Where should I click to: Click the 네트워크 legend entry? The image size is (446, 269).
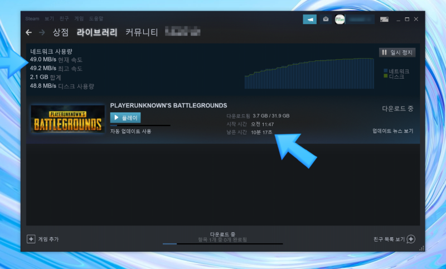point(396,71)
